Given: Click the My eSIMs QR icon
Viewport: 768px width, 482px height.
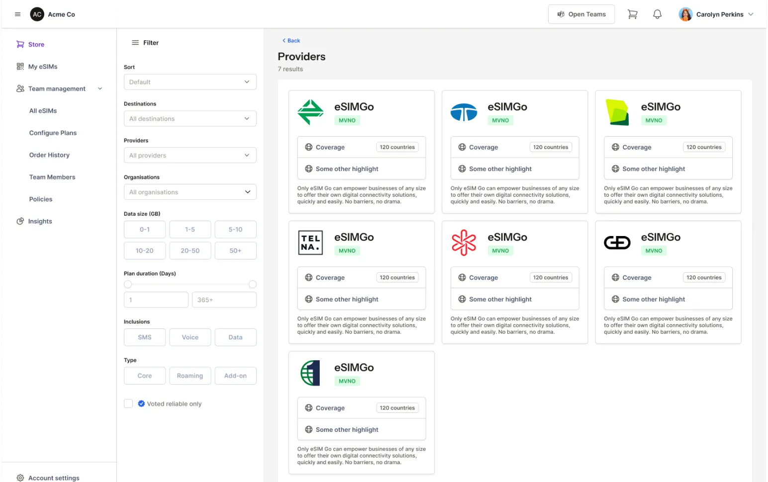Looking at the screenshot, I should point(20,67).
